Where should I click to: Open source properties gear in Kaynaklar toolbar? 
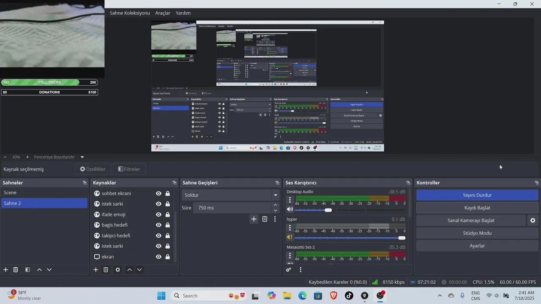117,269
